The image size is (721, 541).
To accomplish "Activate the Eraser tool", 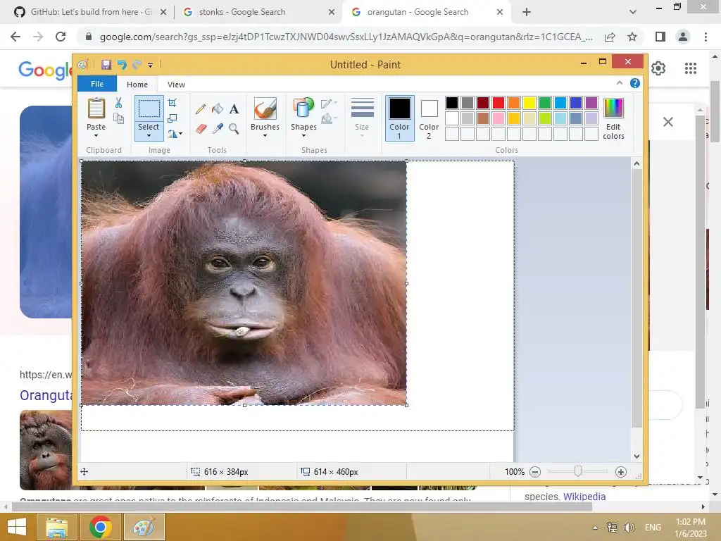I will (x=201, y=129).
